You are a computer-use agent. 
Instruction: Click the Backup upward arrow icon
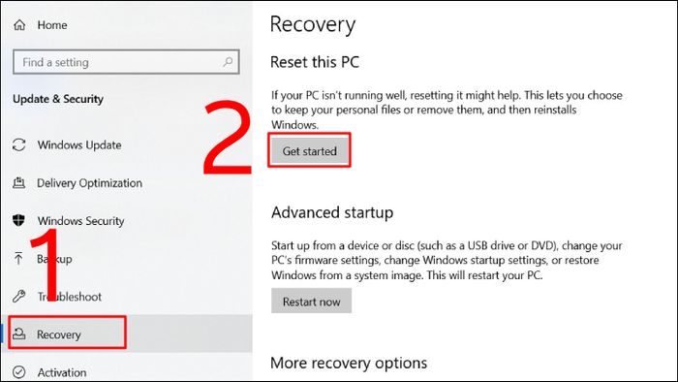coord(18,259)
